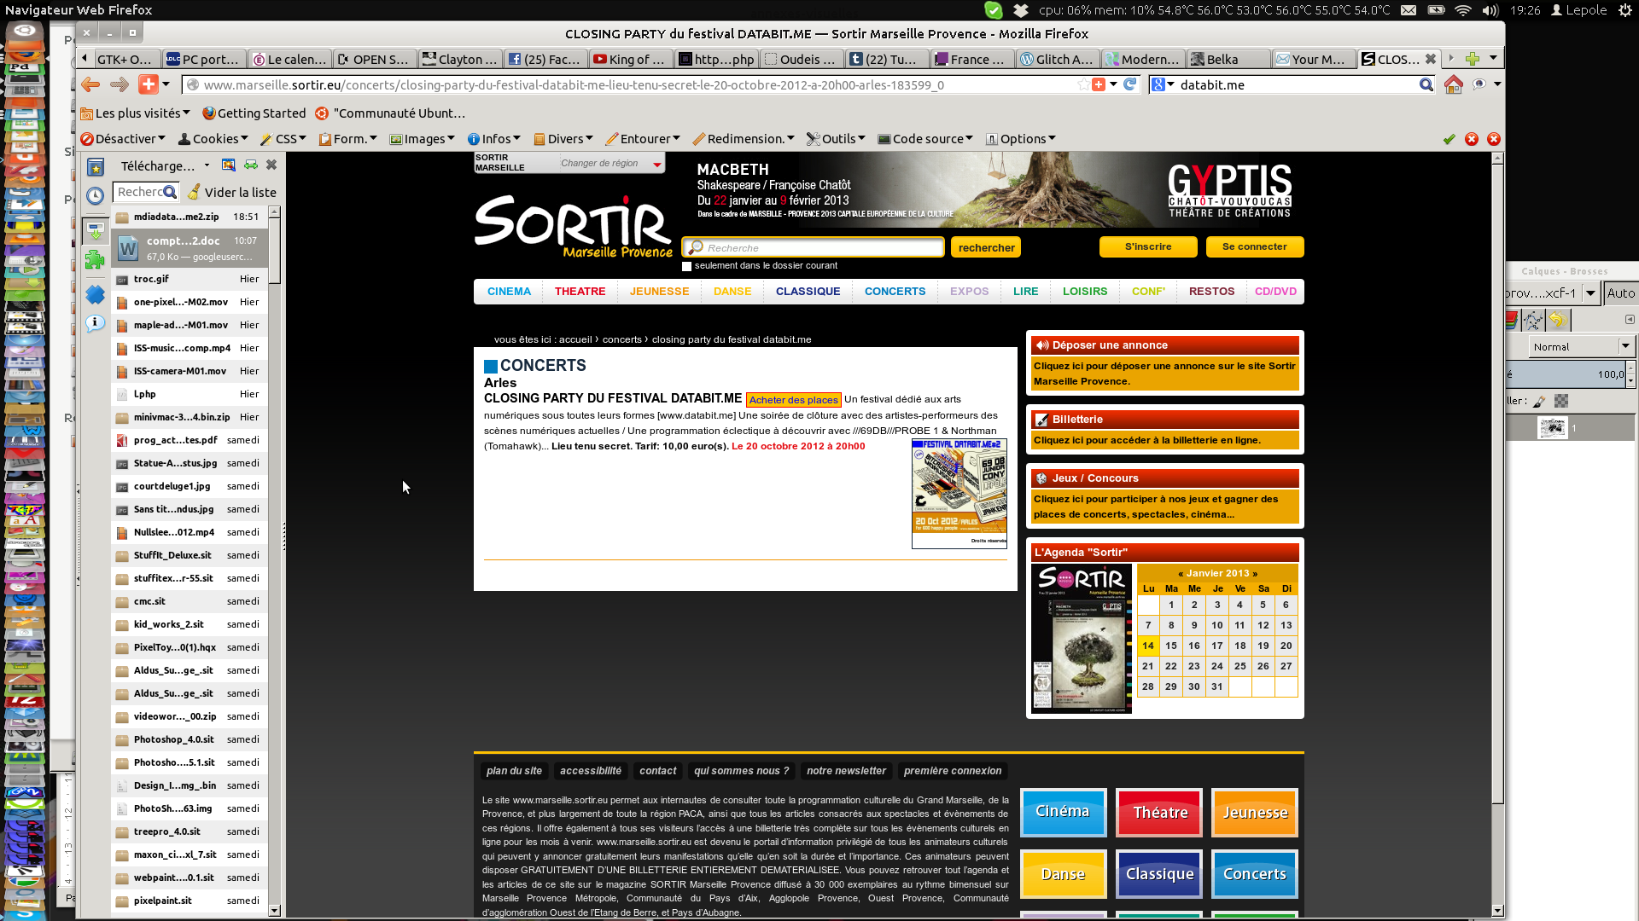Click the 'Se connecter' button
The width and height of the screenshot is (1639, 921).
click(x=1254, y=246)
